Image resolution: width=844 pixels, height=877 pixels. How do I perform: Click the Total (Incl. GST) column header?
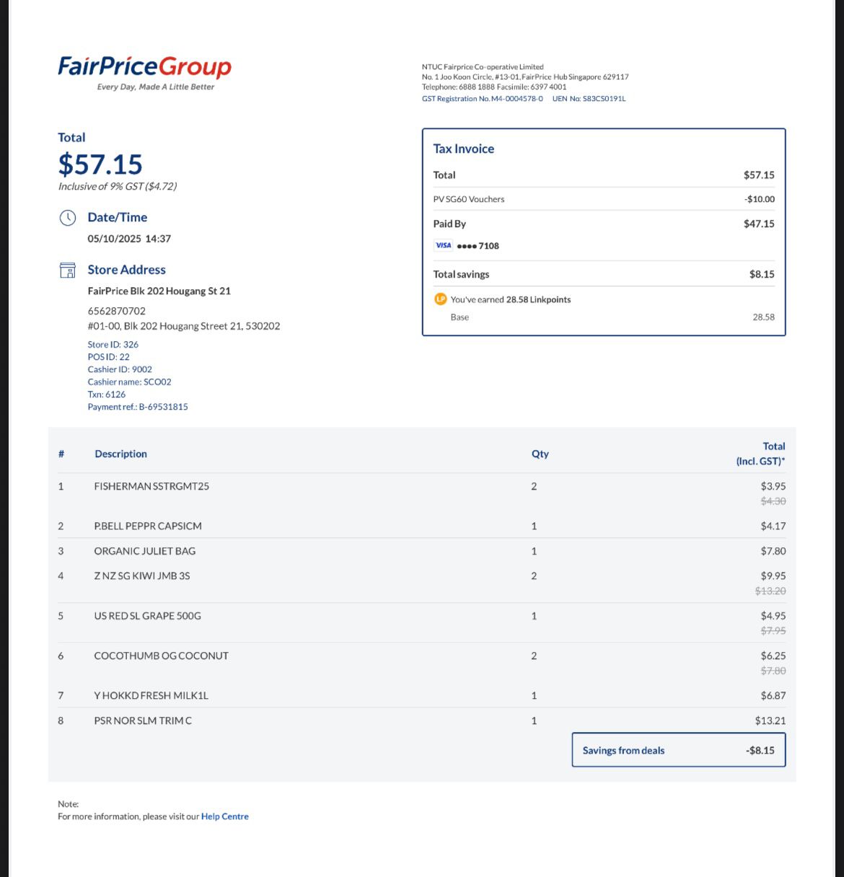click(761, 454)
